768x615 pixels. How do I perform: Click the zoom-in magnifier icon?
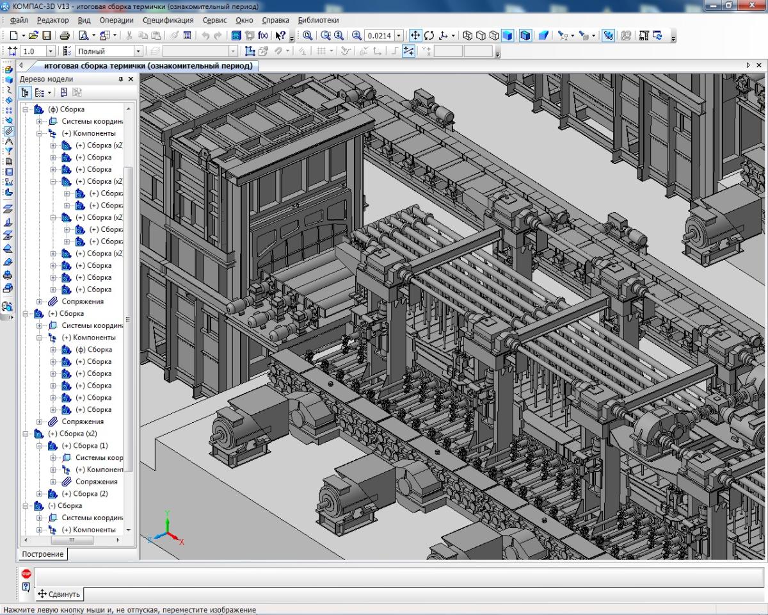coord(356,36)
